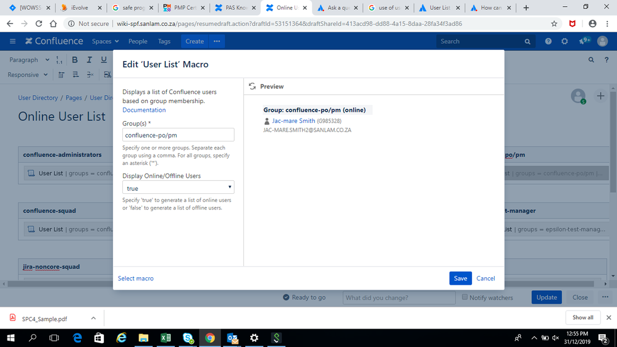
Task: Open the Pages breadcrumb link
Action: pyautogui.click(x=73, y=98)
